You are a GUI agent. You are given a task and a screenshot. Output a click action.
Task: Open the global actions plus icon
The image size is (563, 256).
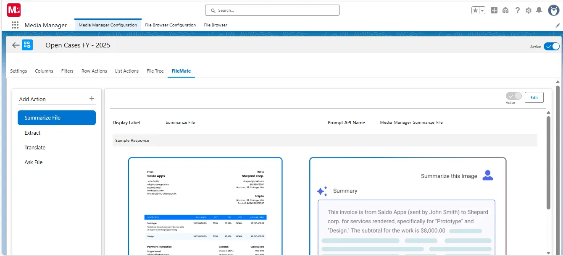[x=494, y=10]
